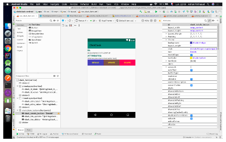This screenshot has height=142, width=226.
Task: Toggle view-all-attributes arrows icon
Action: 209,21
